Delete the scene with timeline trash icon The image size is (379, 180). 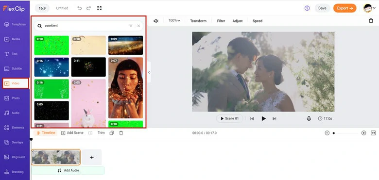click(x=121, y=133)
